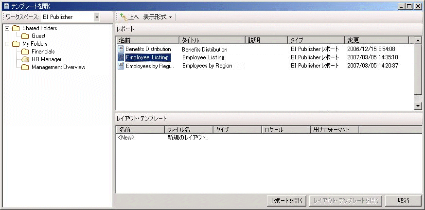Select HR Manager in the folder tree

coord(47,60)
